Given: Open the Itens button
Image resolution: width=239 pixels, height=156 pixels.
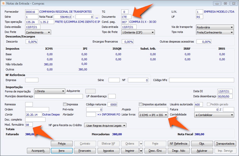Looking at the screenshot, I should 62,151.
